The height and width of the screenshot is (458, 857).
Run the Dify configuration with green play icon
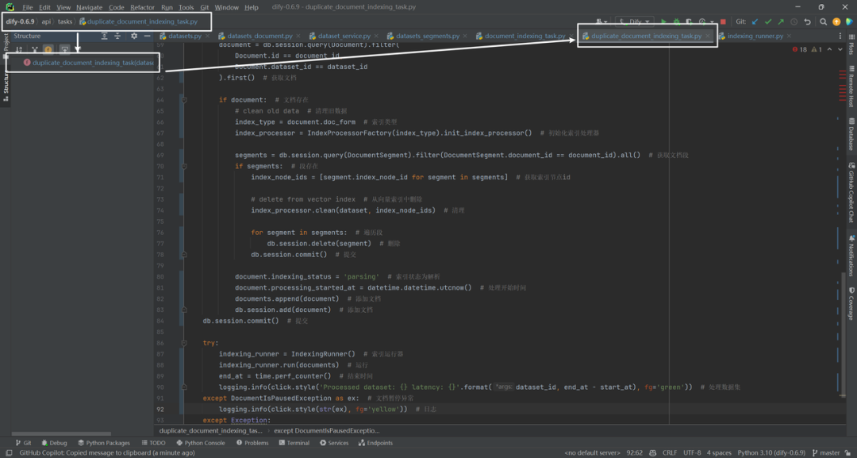pyautogui.click(x=663, y=22)
